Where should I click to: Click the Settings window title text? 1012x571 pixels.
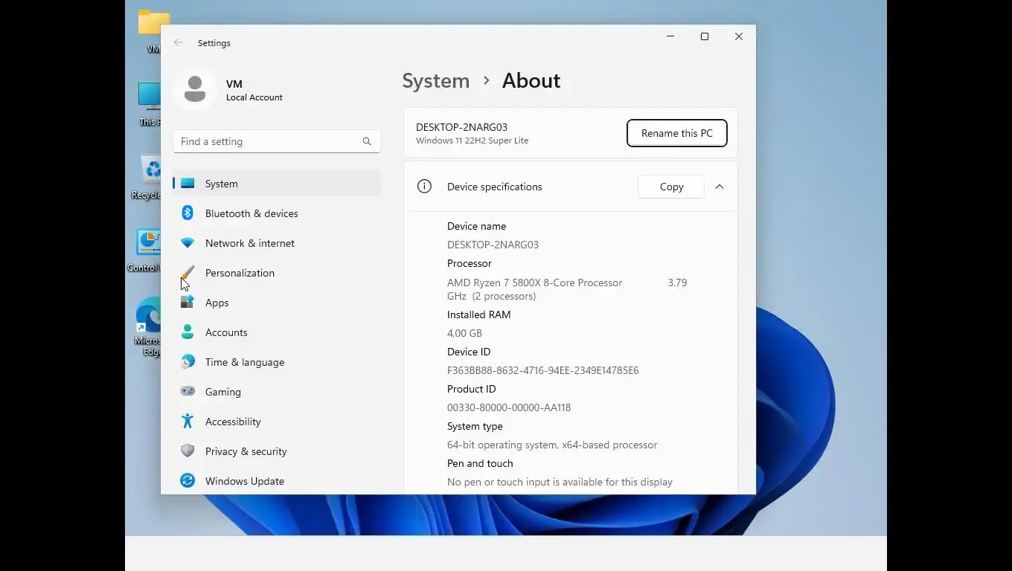[x=214, y=43]
